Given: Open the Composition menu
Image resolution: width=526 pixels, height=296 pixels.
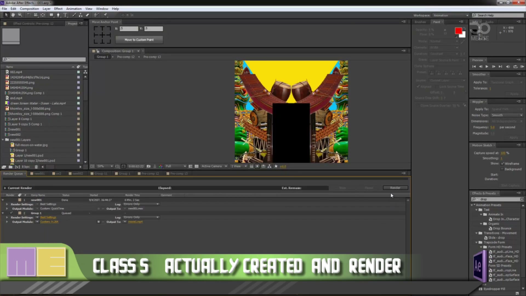Looking at the screenshot, I should pyautogui.click(x=29, y=9).
